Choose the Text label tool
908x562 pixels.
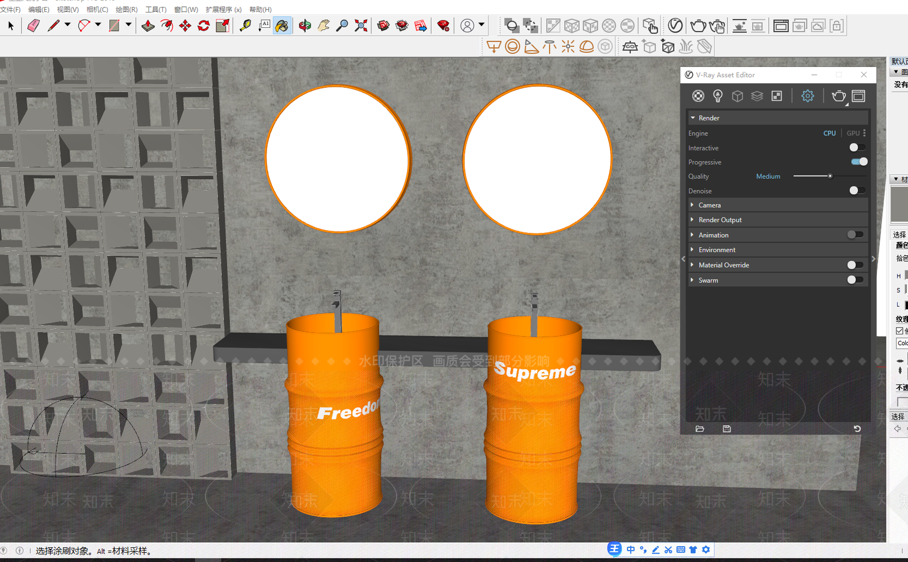pyautogui.click(x=264, y=26)
